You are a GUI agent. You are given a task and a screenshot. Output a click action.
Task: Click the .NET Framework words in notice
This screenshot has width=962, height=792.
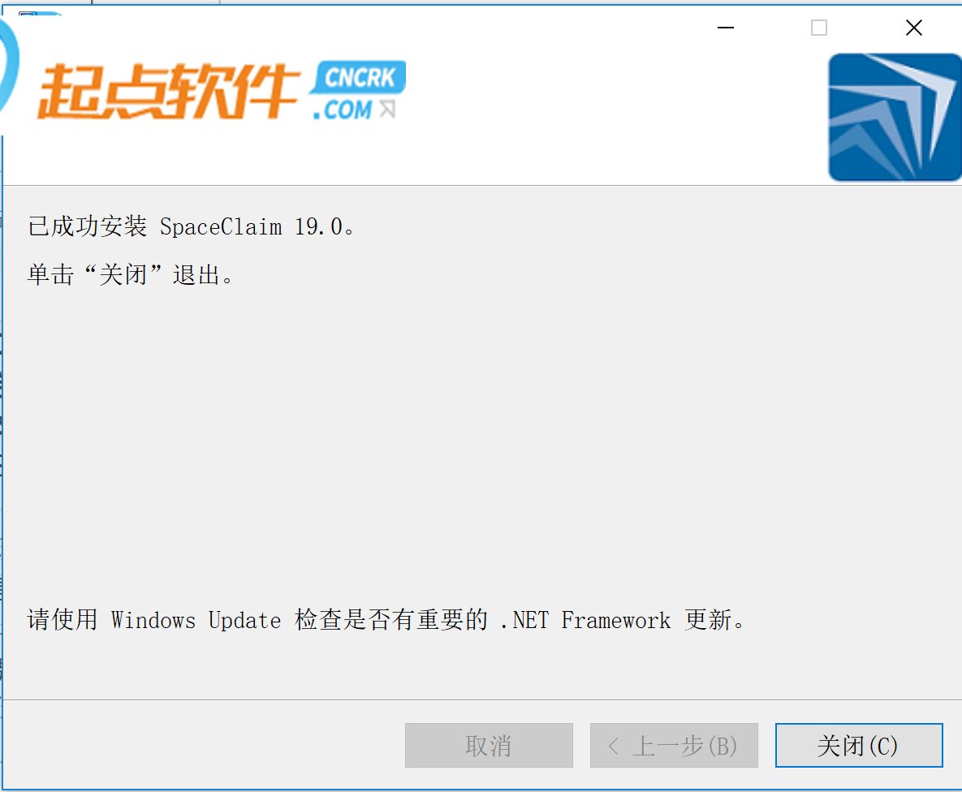pyautogui.click(x=586, y=620)
